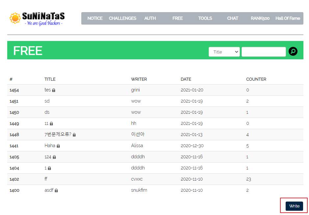Open the post titled 'Haha'
The height and width of the screenshot is (215, 309).
[x=50, y=146]
